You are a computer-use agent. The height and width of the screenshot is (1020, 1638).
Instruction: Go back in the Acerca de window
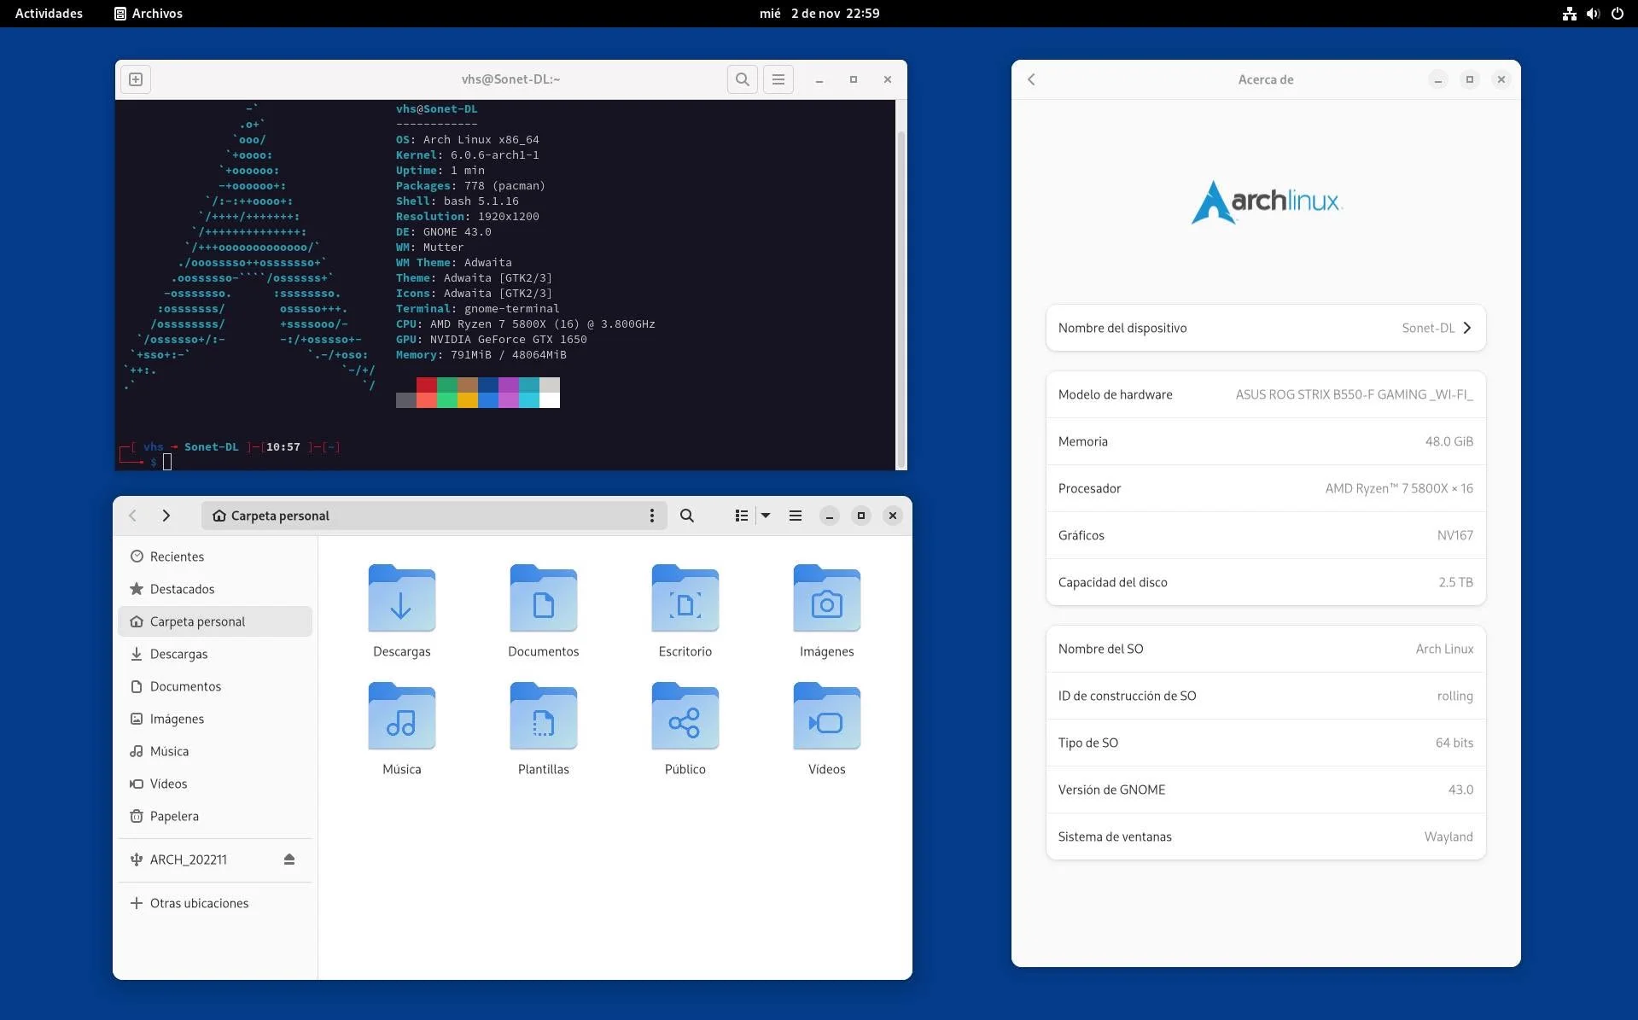(x=1031, y=79)
